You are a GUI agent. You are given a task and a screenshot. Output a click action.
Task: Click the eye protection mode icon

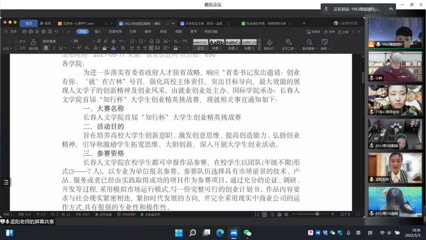tap(286, 214)
